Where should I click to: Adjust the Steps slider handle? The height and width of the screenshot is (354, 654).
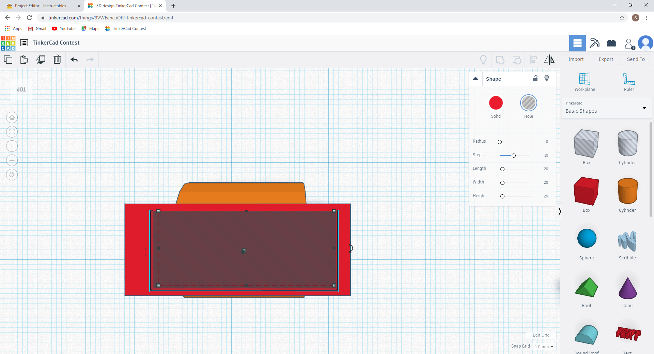pos(514,156)
